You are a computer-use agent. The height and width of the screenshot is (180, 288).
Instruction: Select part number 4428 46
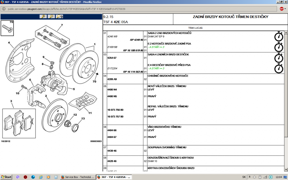click(112, 161)
